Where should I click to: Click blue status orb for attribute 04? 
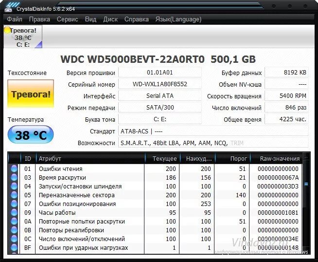click(14, 186)
